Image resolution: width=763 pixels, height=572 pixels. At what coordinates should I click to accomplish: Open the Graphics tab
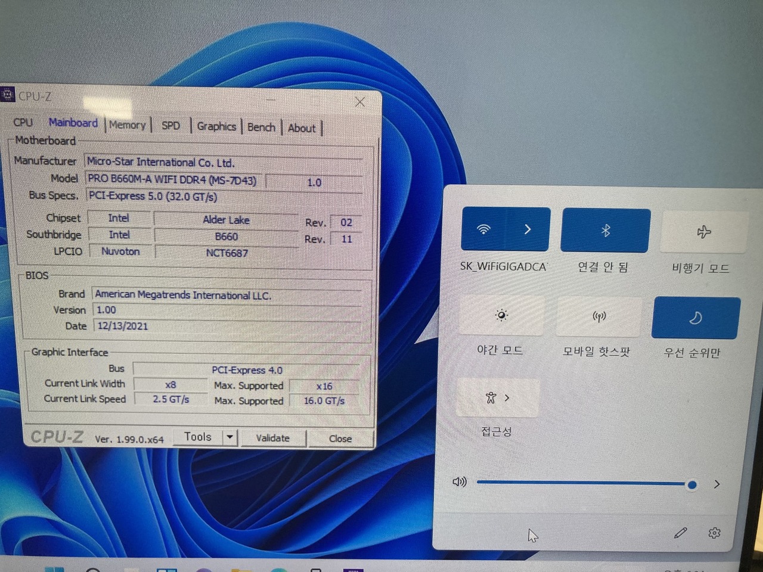(216, 126)
